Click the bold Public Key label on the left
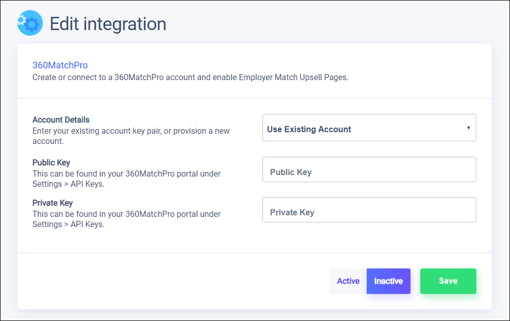 tap(51, 163)
